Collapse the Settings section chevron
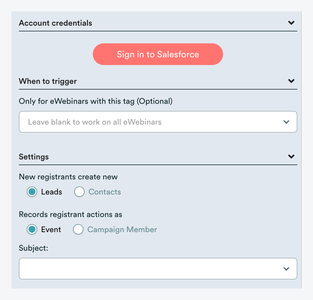 tap(291, 156)
